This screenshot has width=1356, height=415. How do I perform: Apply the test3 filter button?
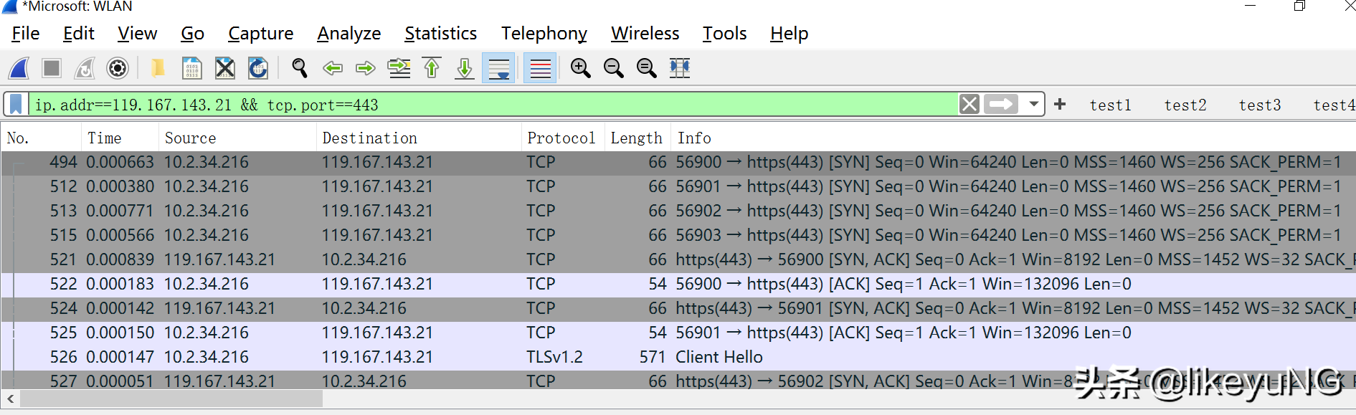[1260, 105]
